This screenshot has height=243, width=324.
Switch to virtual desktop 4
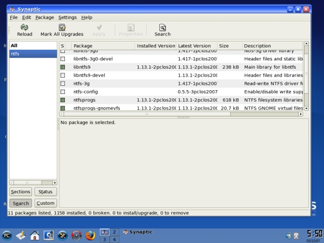(x=114, y=239)
